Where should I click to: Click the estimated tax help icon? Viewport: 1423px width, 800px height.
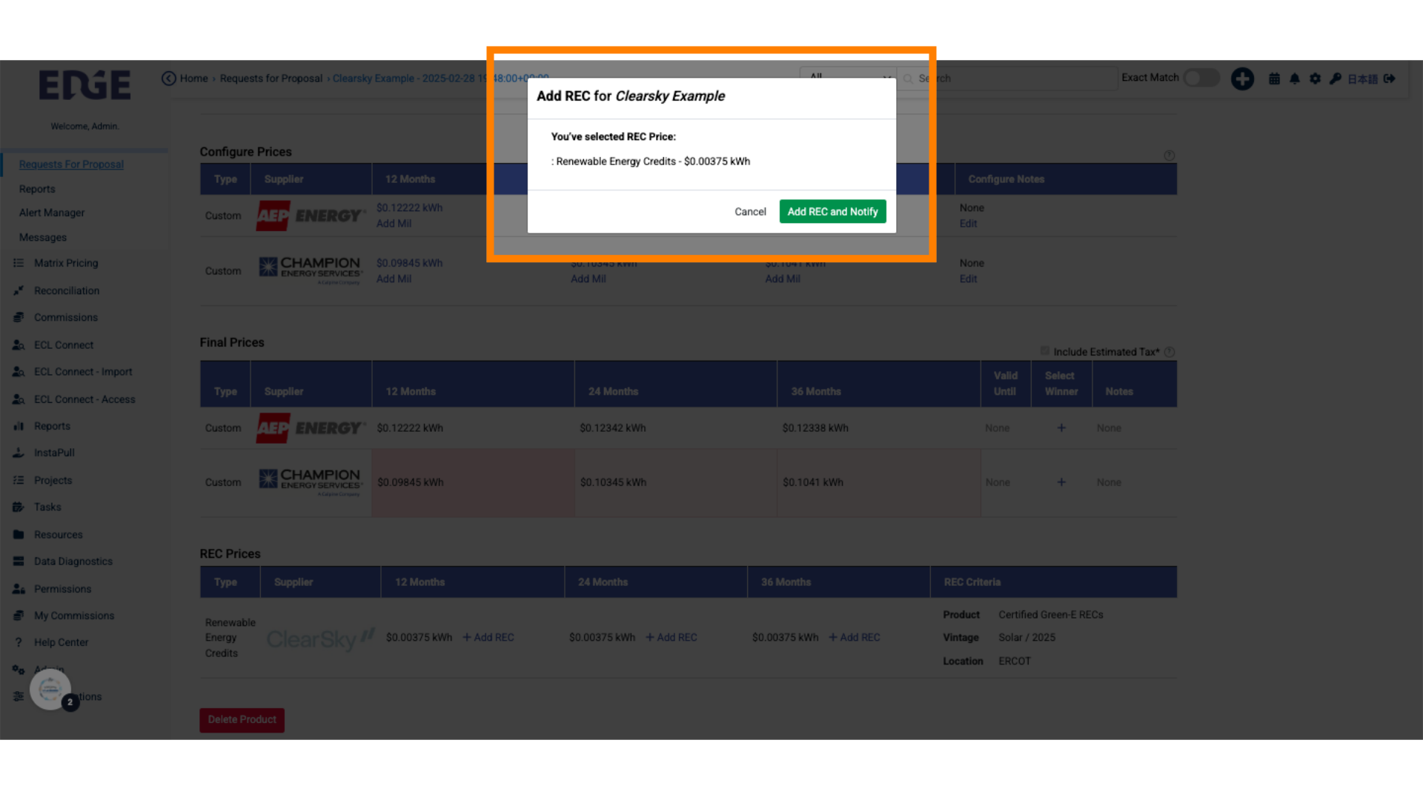[1169, 352]
